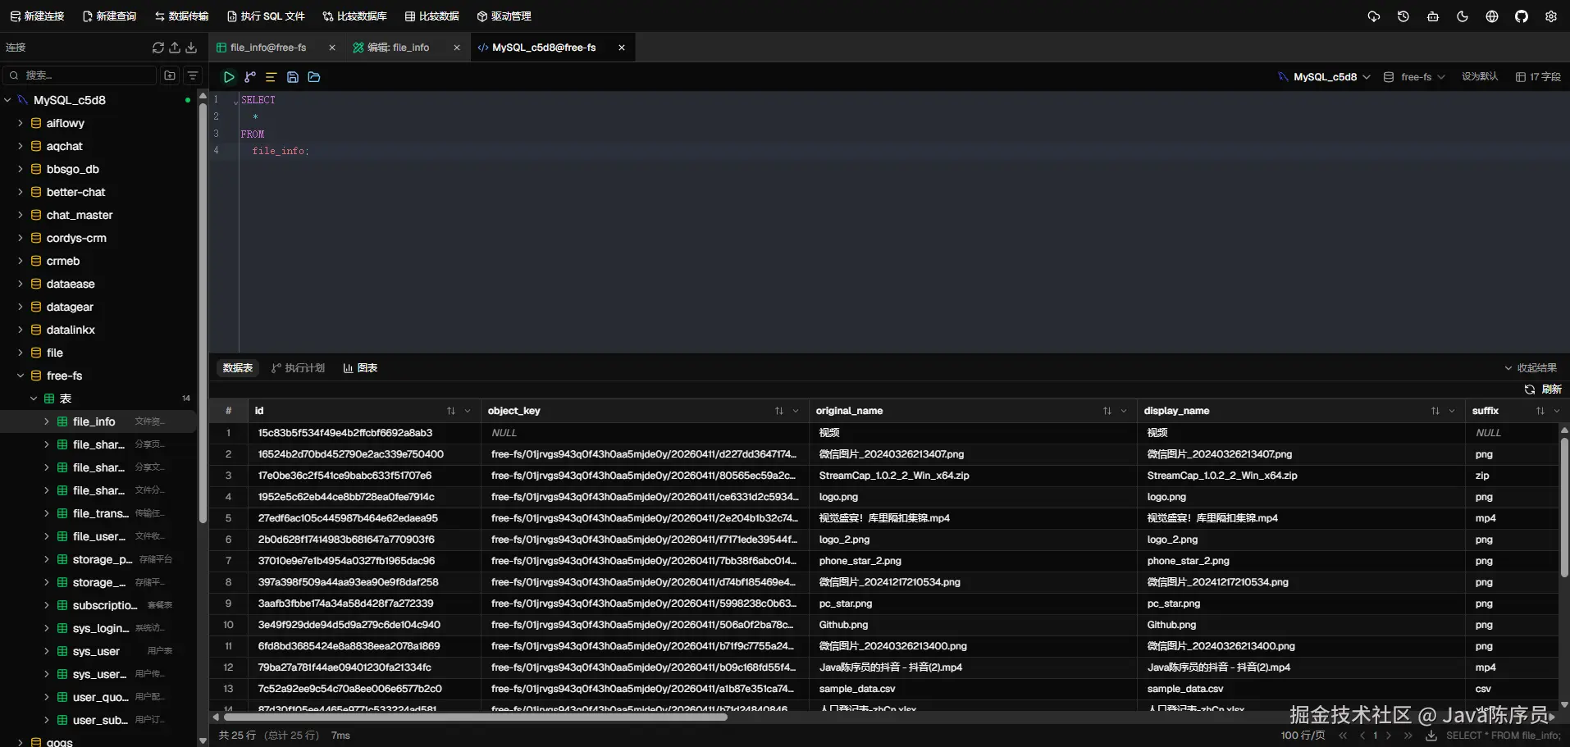This screenshot has width=1570, height=747.
Task: Expand the bbsgo_db database
Action: click(21, 169)
